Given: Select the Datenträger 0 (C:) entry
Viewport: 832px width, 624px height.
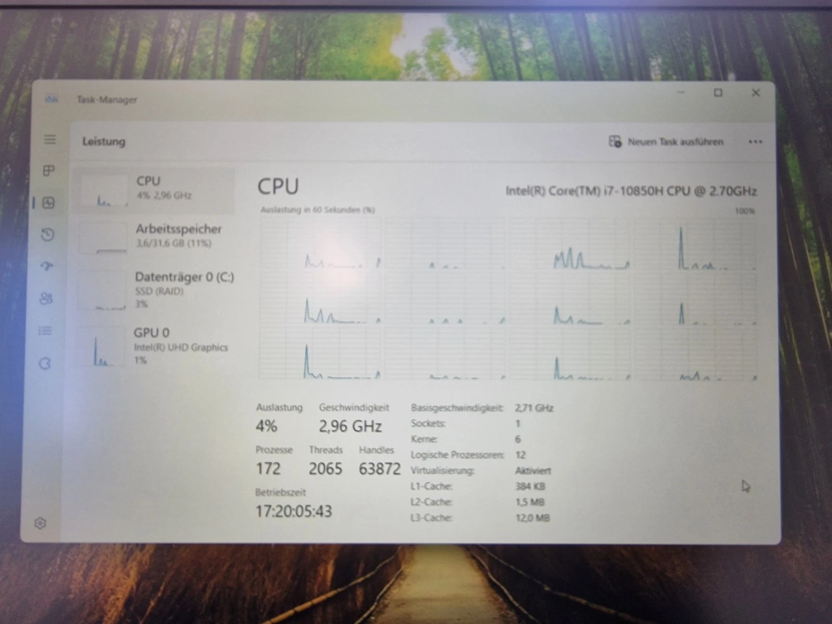Looking at the screenshot, I should click(155, 290).
